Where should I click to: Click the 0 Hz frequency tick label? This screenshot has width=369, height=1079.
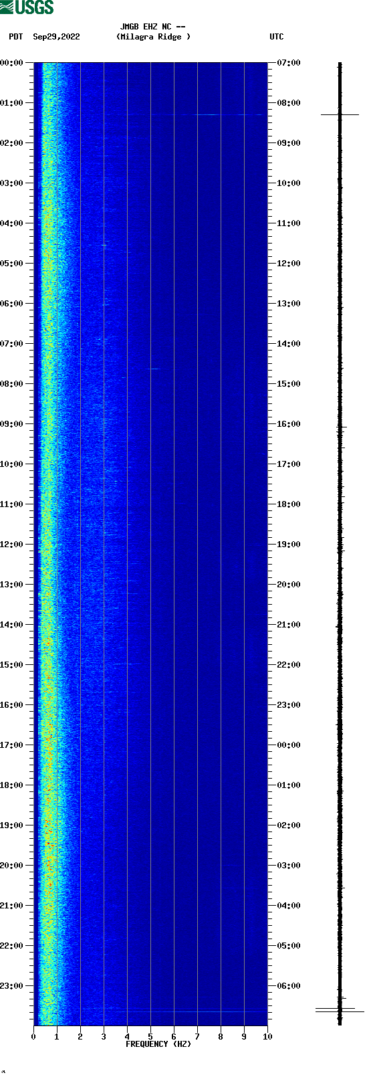(33, 1037)
